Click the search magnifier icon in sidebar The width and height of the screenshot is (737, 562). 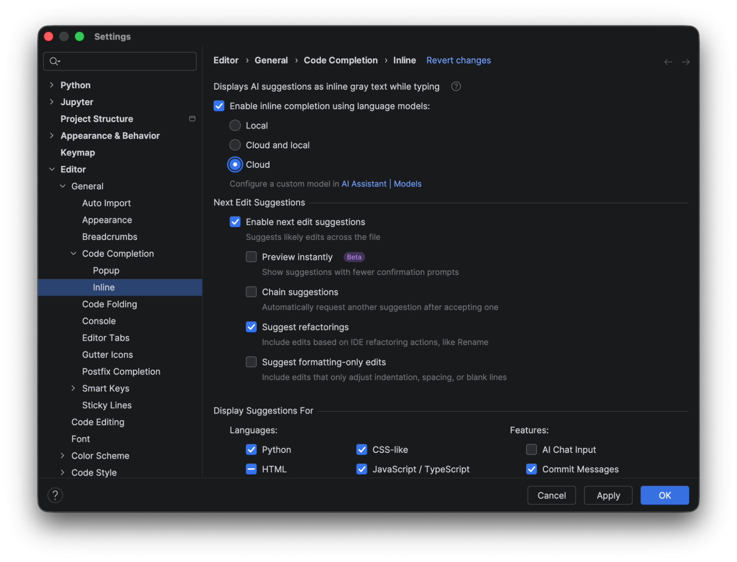pos(54,61)
